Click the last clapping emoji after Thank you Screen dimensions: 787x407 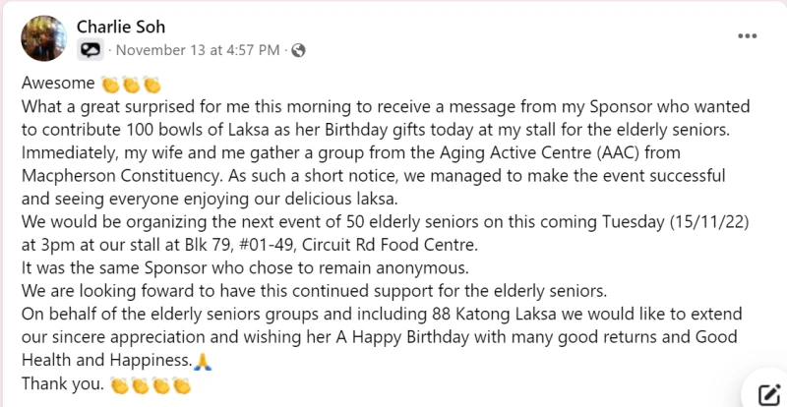click(x=180, y=385)
